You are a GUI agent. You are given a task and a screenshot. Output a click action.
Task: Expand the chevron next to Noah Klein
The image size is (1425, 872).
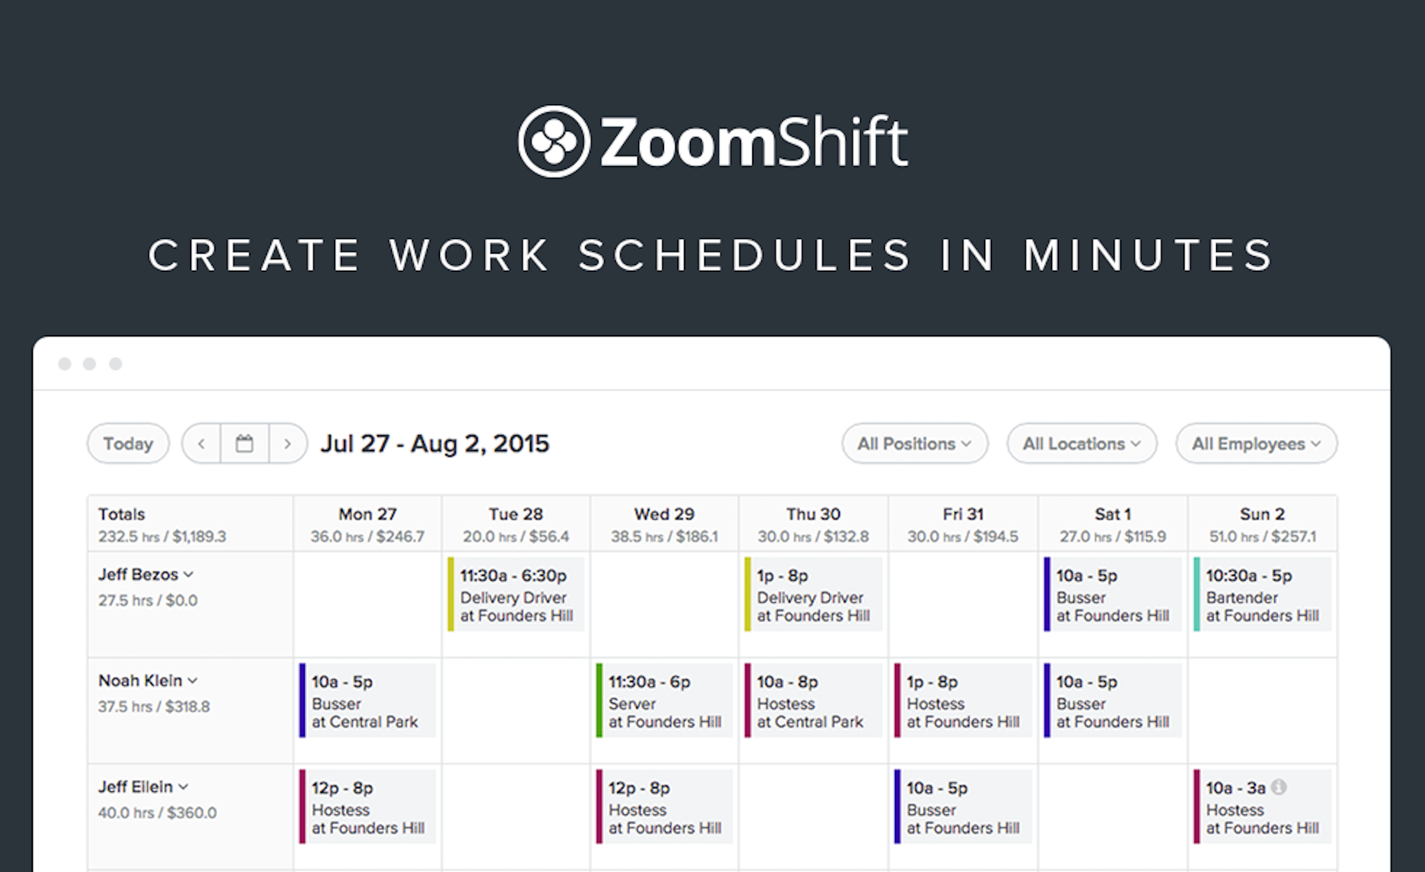click(194, 681)
